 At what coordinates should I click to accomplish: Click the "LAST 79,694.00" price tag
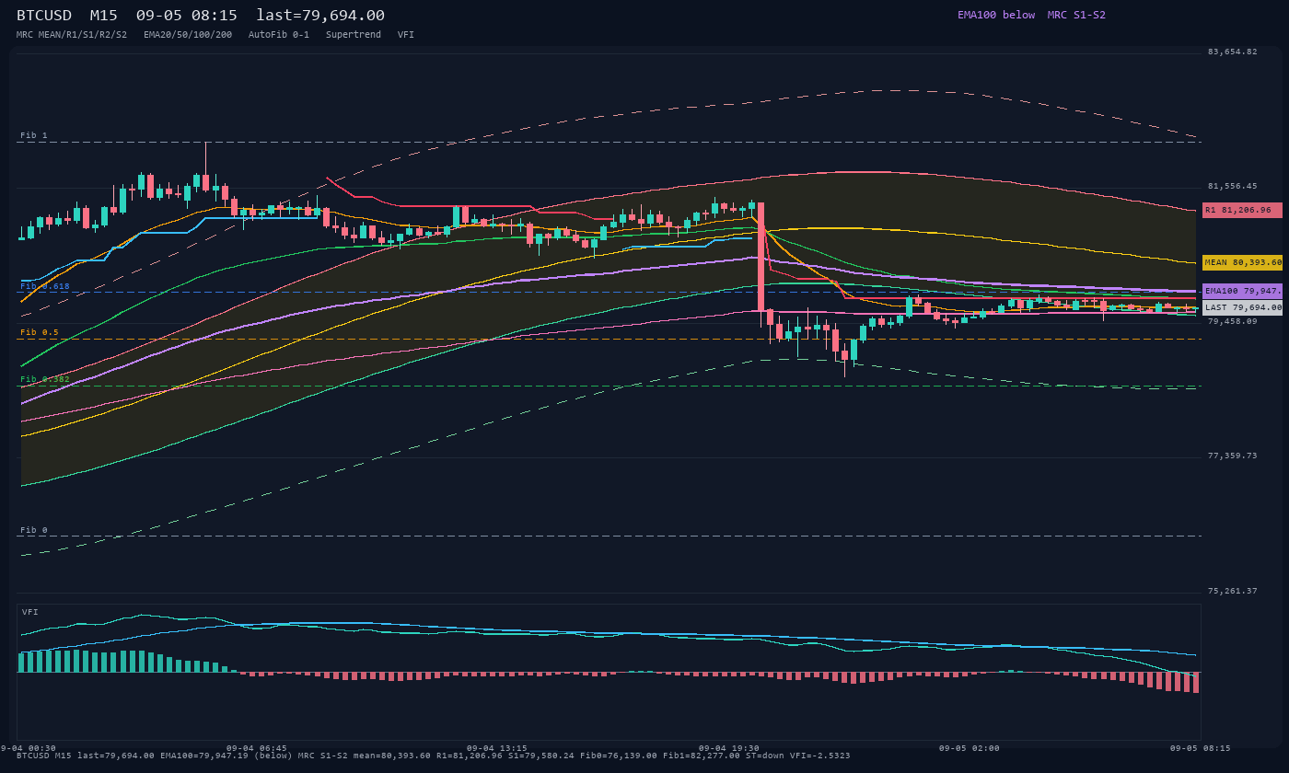1242,307
